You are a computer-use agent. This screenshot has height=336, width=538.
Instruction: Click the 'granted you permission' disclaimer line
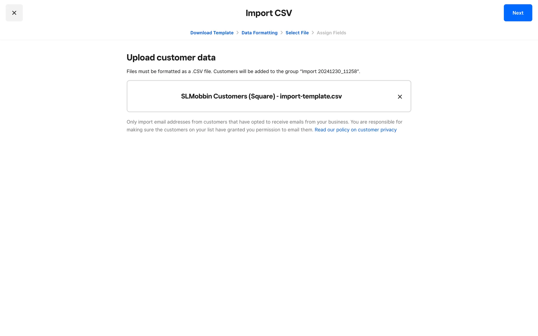pos(220,130)
